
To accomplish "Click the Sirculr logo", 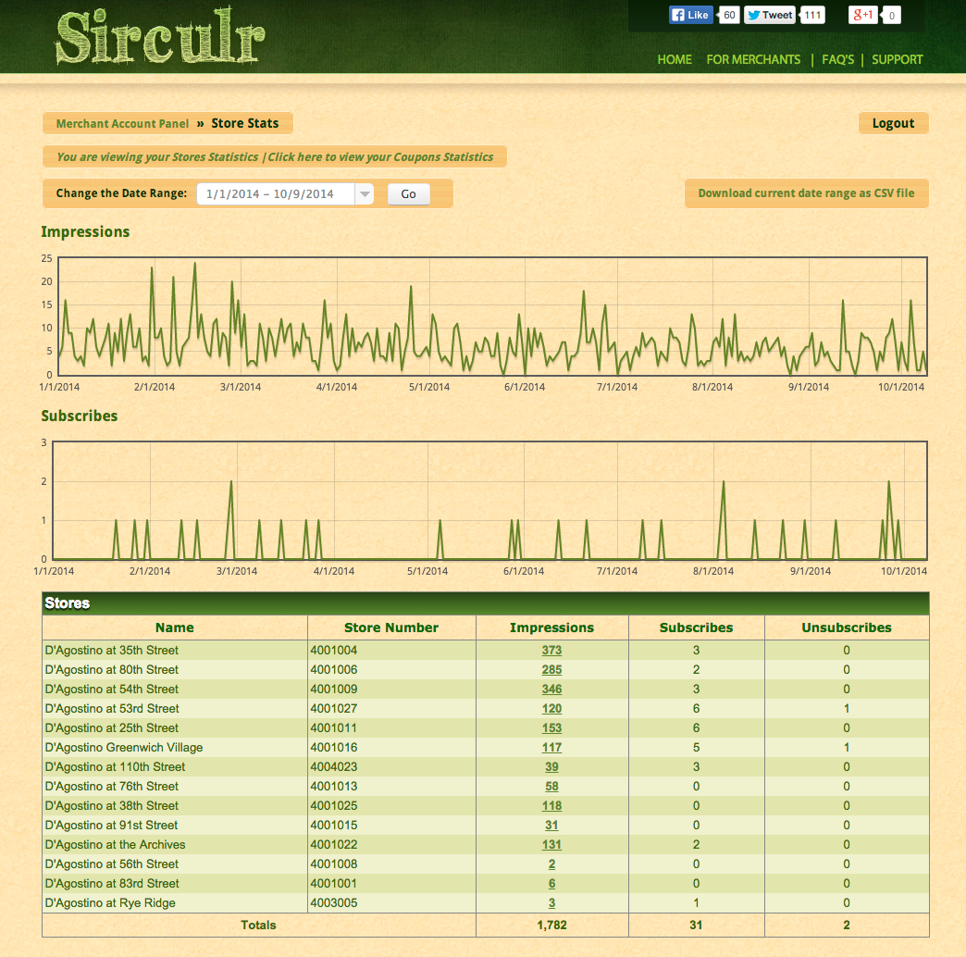I will pyautogui.click(x=159, y=39).
